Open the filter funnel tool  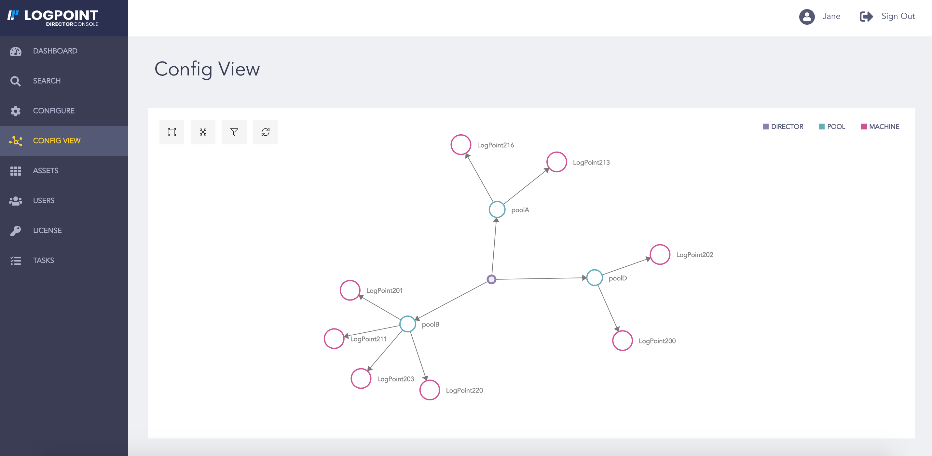tap(234, 132)
